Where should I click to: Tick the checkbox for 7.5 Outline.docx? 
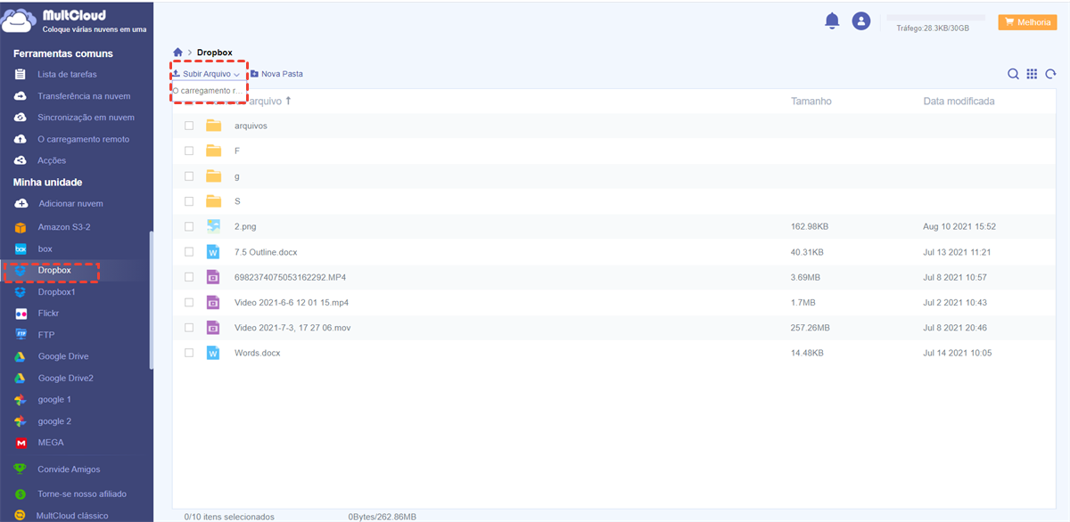pos(189,252)
